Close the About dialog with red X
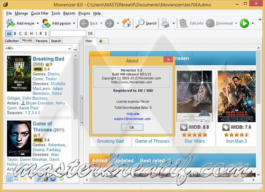 [168, 59]
